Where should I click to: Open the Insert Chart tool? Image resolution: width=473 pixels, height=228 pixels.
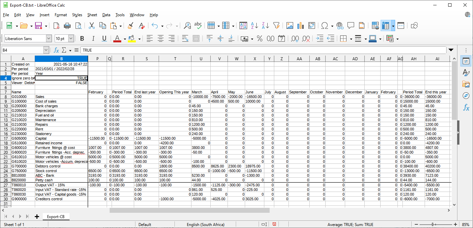point(300,25)
